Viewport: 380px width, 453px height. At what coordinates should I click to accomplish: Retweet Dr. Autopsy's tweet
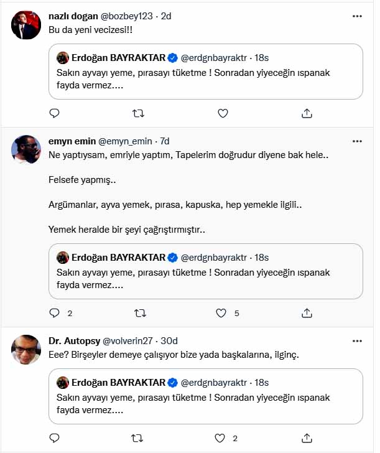point(139,437)
